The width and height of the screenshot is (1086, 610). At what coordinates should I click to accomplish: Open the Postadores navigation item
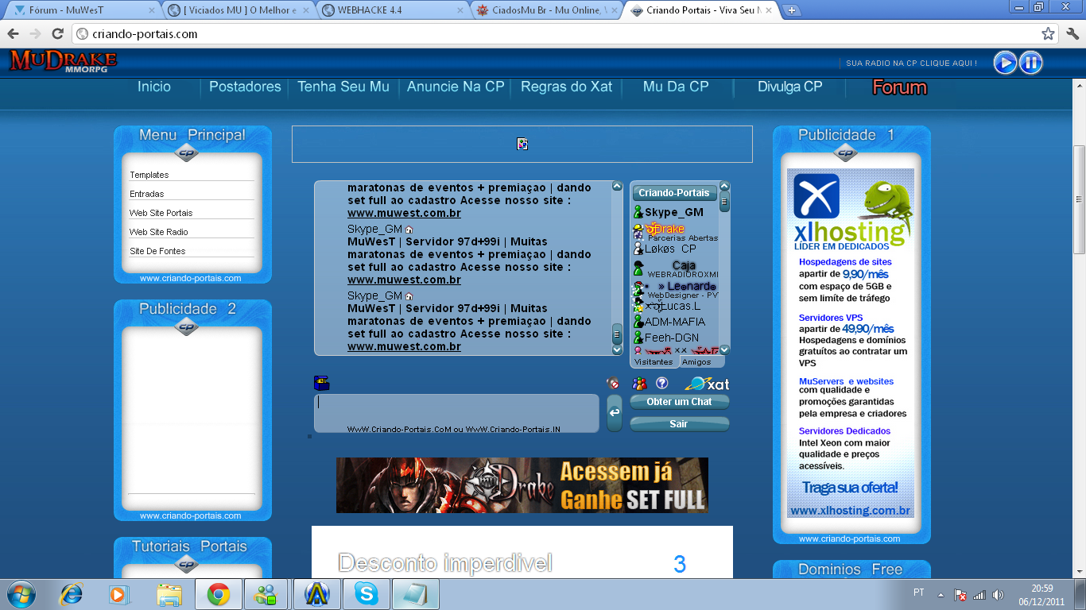point(245,87)
